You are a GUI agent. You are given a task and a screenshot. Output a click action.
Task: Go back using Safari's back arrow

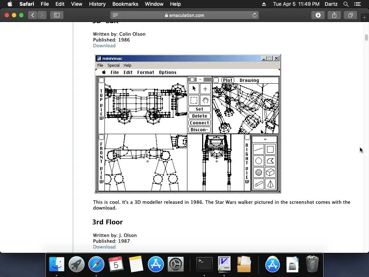(x=33, y=15)
